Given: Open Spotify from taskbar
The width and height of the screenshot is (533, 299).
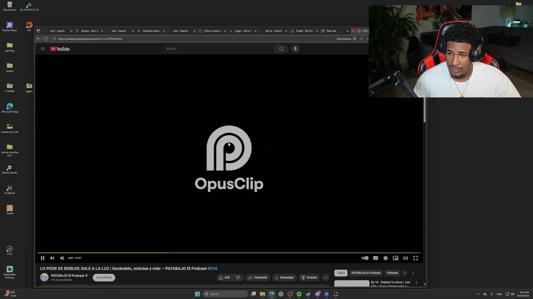Looking at the screenshot, I should [299, 294].
